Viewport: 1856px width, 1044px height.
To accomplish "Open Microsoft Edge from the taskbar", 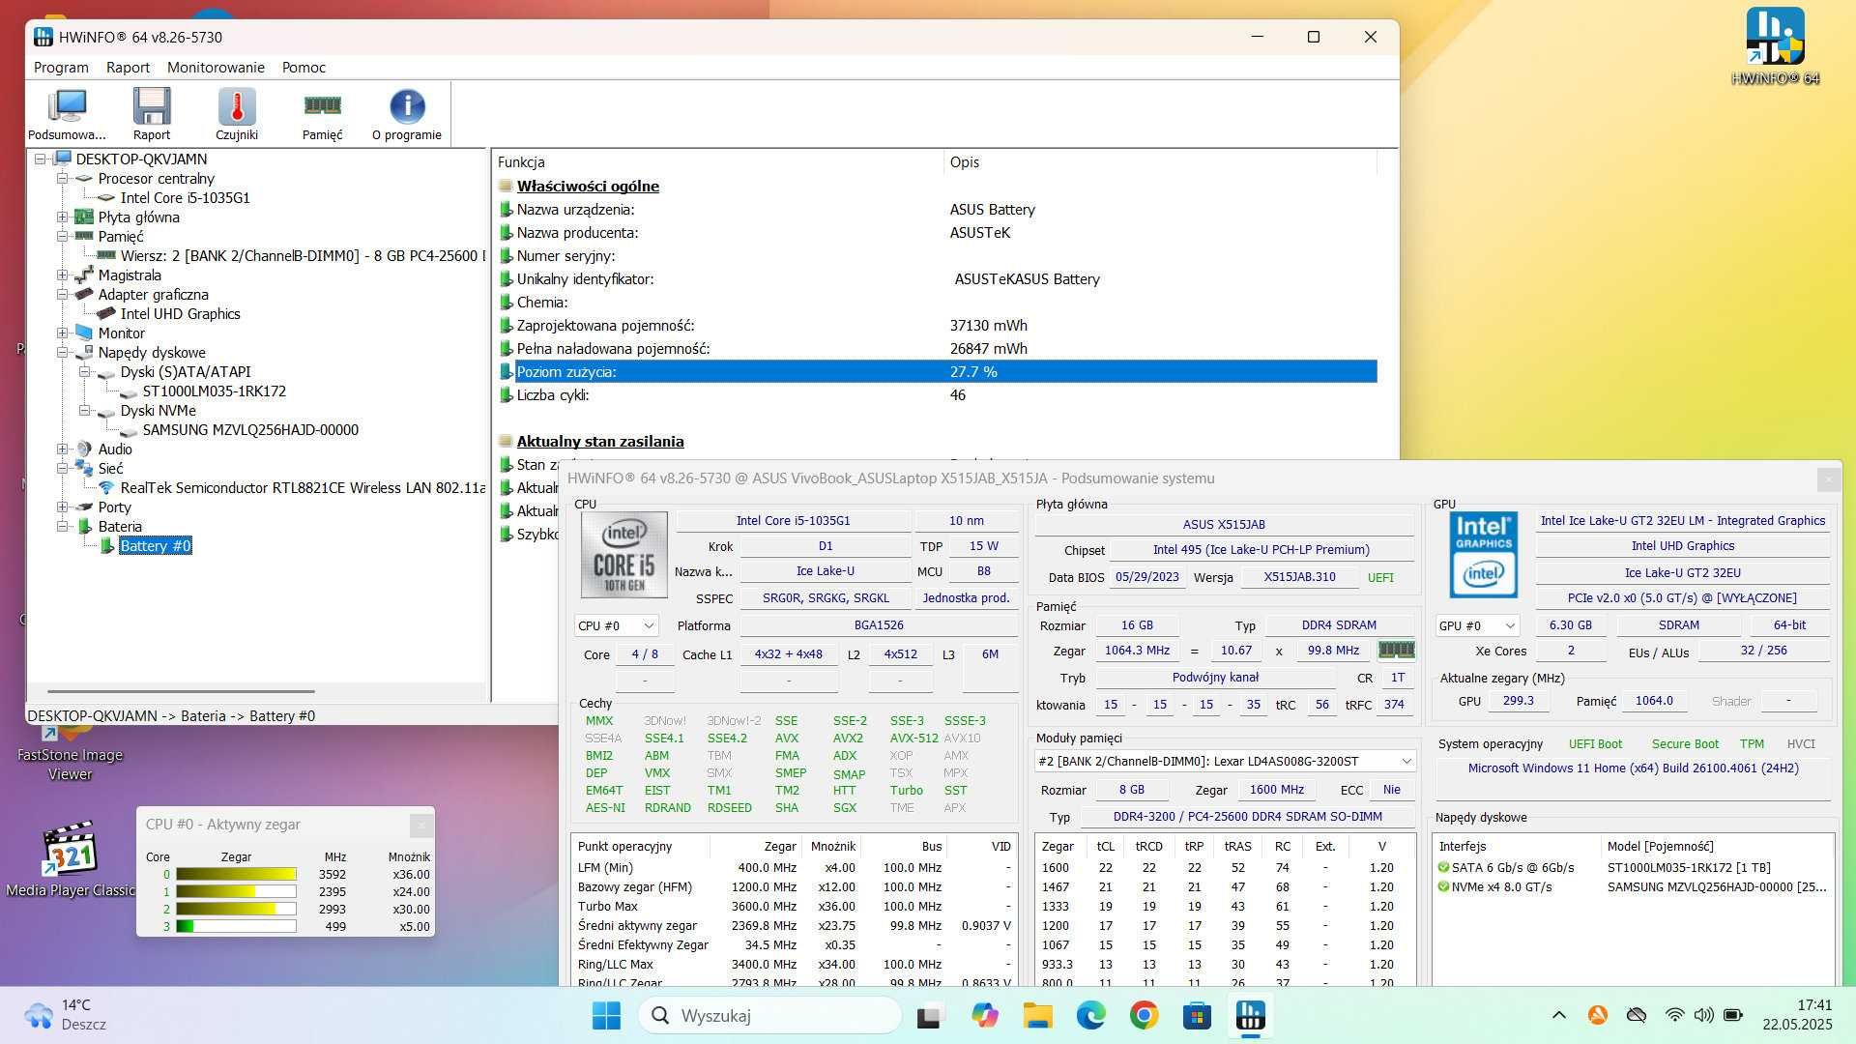I will 1090,1015.
